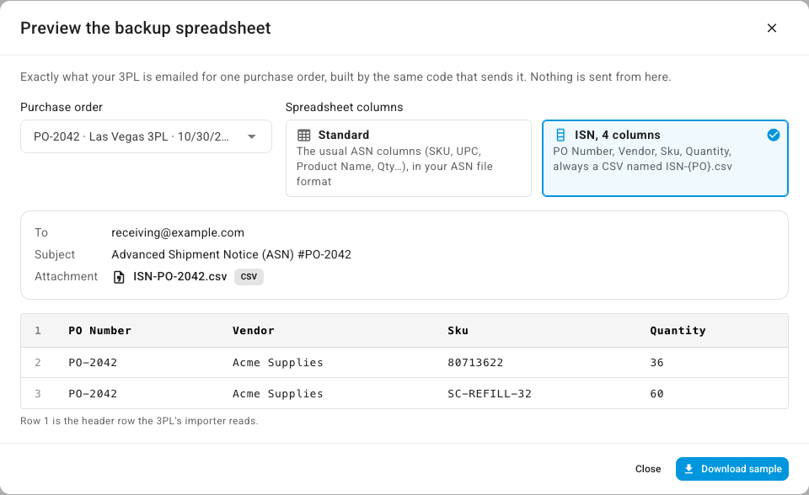Click the PO Number column header
Image resolution: width=809 pixels, height=495 pixels.
point(100,331)
